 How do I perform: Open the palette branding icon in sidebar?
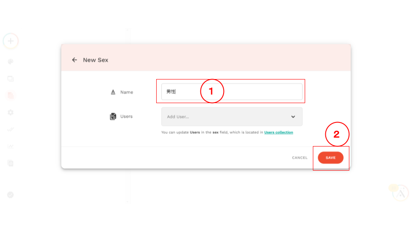click(10, 61)
